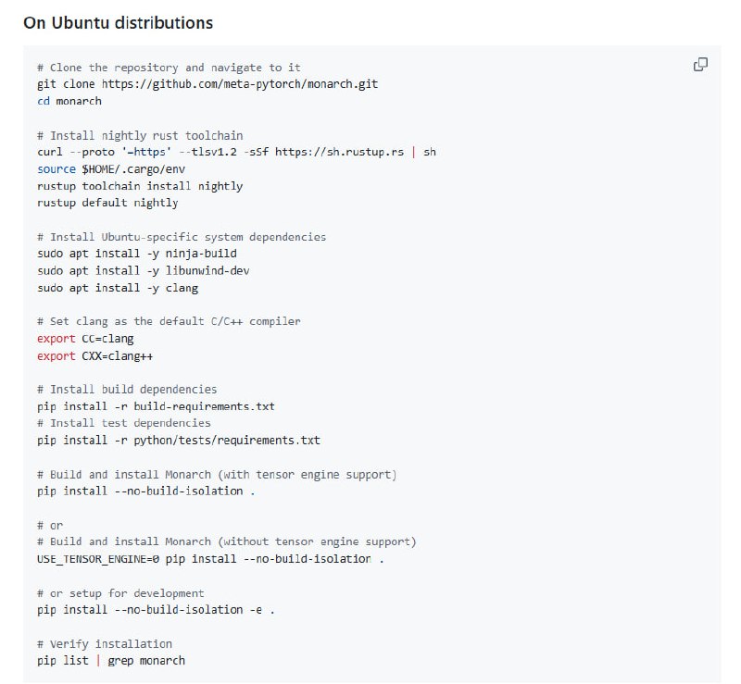Click the "export CC=clang" line
The height and width of the screenshot is (684, 741).
85,339
